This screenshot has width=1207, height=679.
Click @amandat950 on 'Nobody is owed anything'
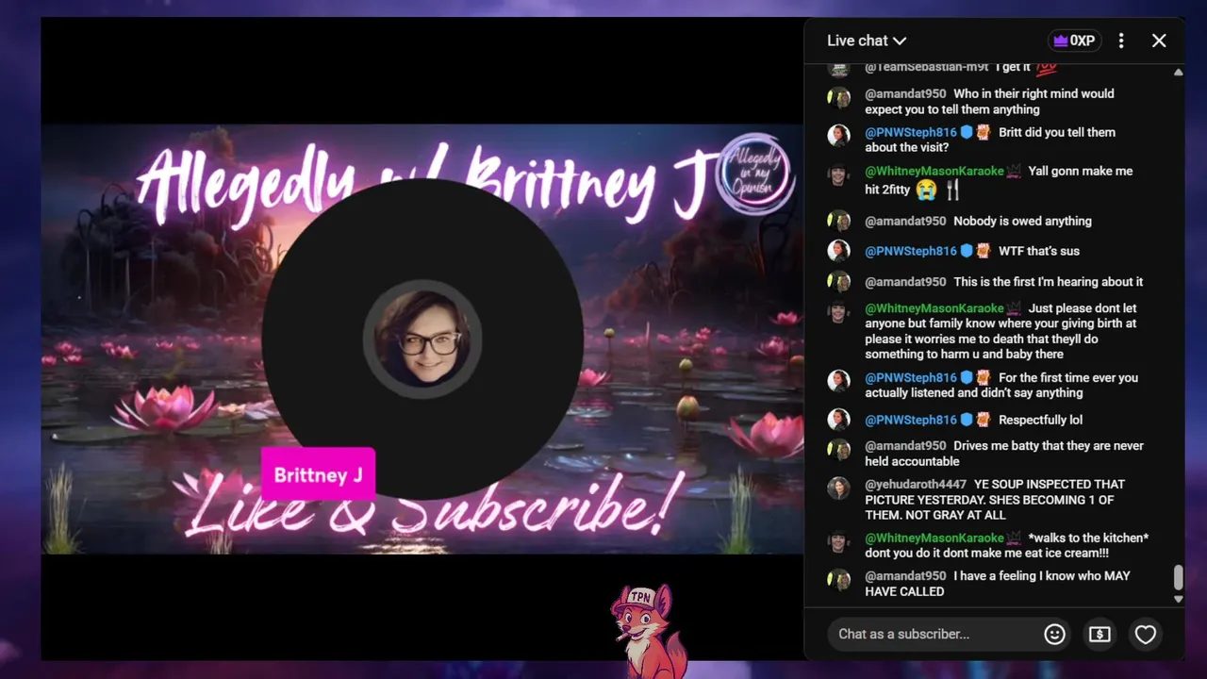(x=905, y=221)
